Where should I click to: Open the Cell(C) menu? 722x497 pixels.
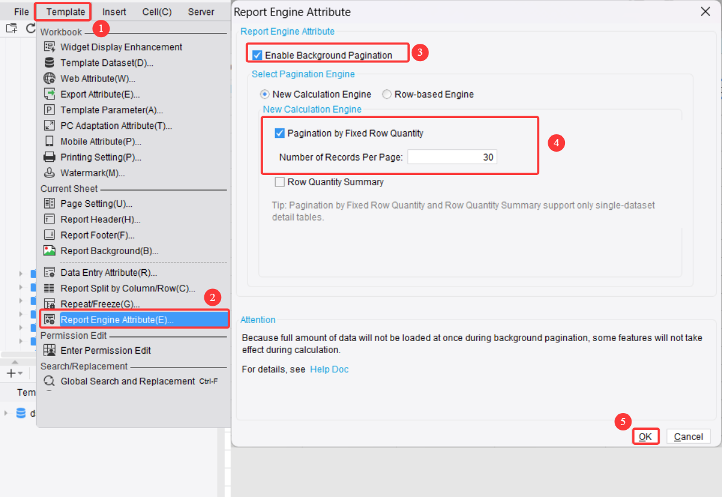157,12
